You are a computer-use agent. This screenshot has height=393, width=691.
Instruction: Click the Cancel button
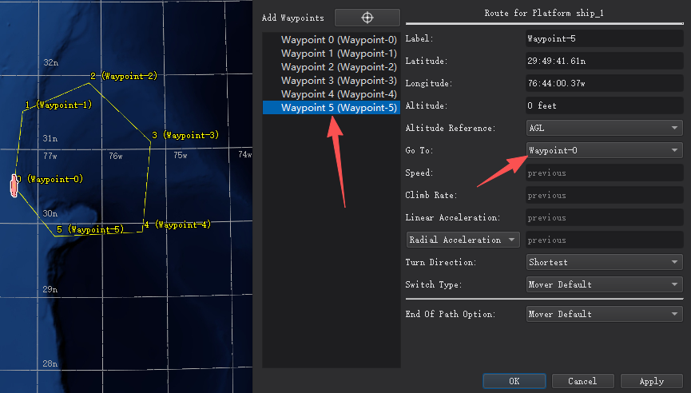click(x=582, y=381)
